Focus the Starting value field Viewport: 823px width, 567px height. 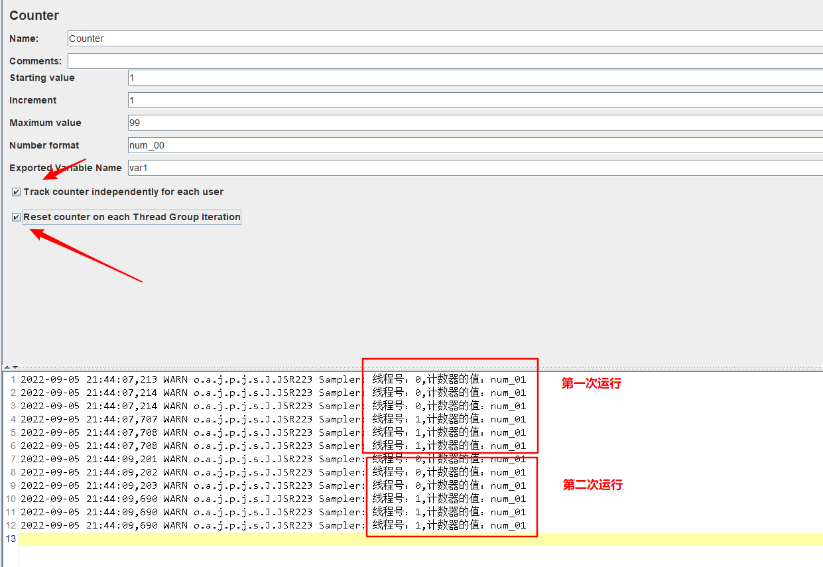[474, 78]
